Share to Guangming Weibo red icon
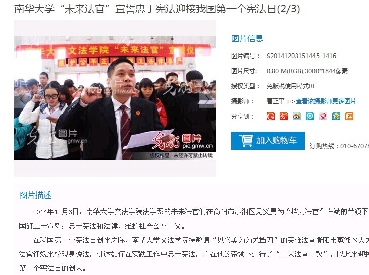369x275 pixels. coord(284,116)
